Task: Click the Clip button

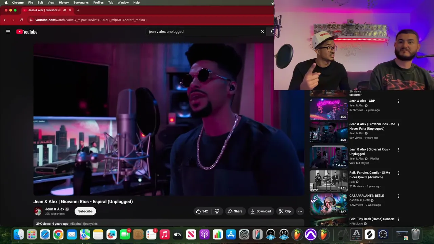Action: pyautogui.click(x=285, y=211)
